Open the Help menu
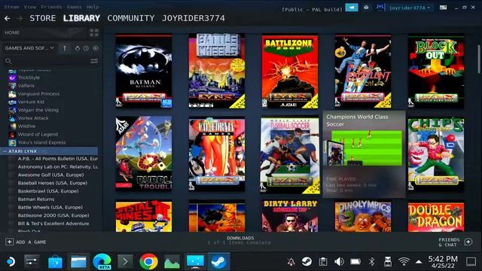The height and width of the screenshot is (271, 482). coord(93,7)
